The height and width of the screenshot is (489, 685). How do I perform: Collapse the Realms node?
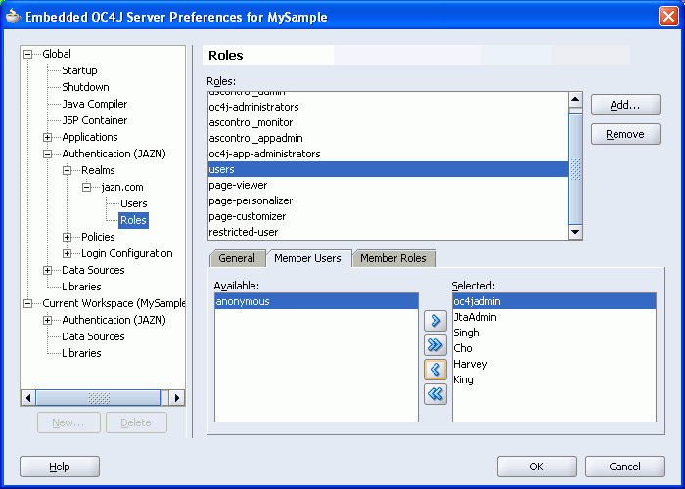pyautogui.click(x=67, y=171)
